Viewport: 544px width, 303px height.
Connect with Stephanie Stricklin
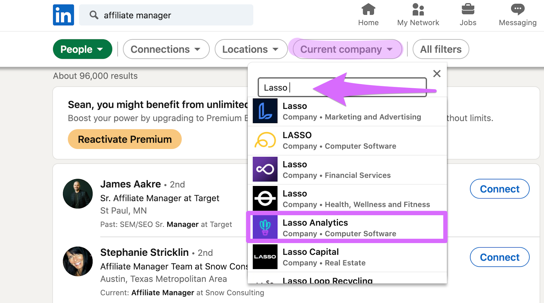500,257
